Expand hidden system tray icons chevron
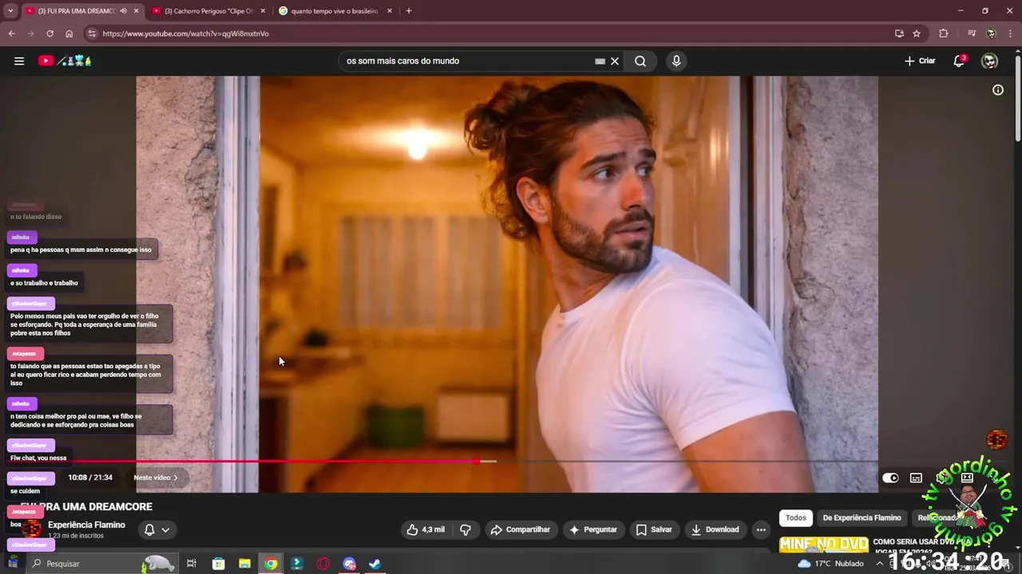1022x574 pixels. coord(880,564)
